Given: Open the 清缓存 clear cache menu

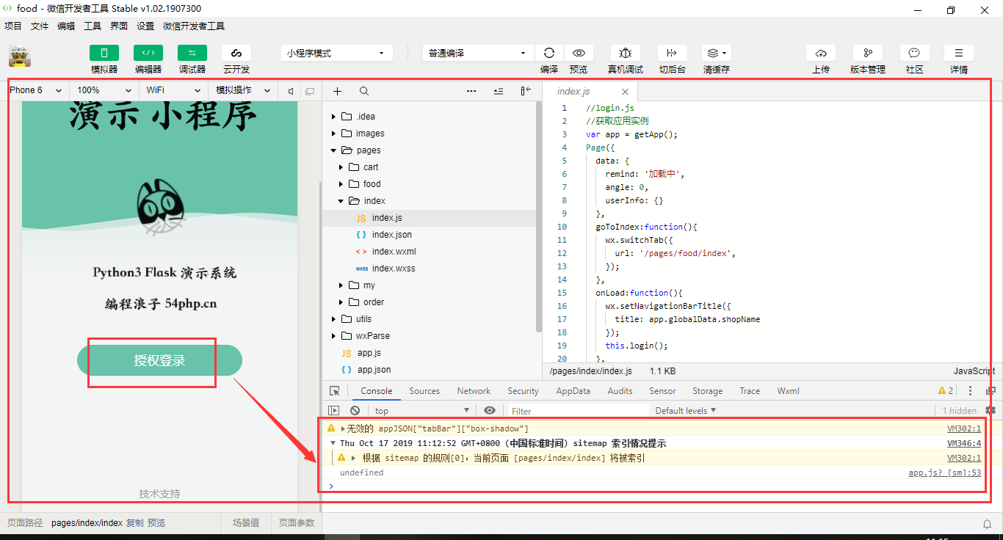Looking at the screenshot, I should (x=716, y=53).
